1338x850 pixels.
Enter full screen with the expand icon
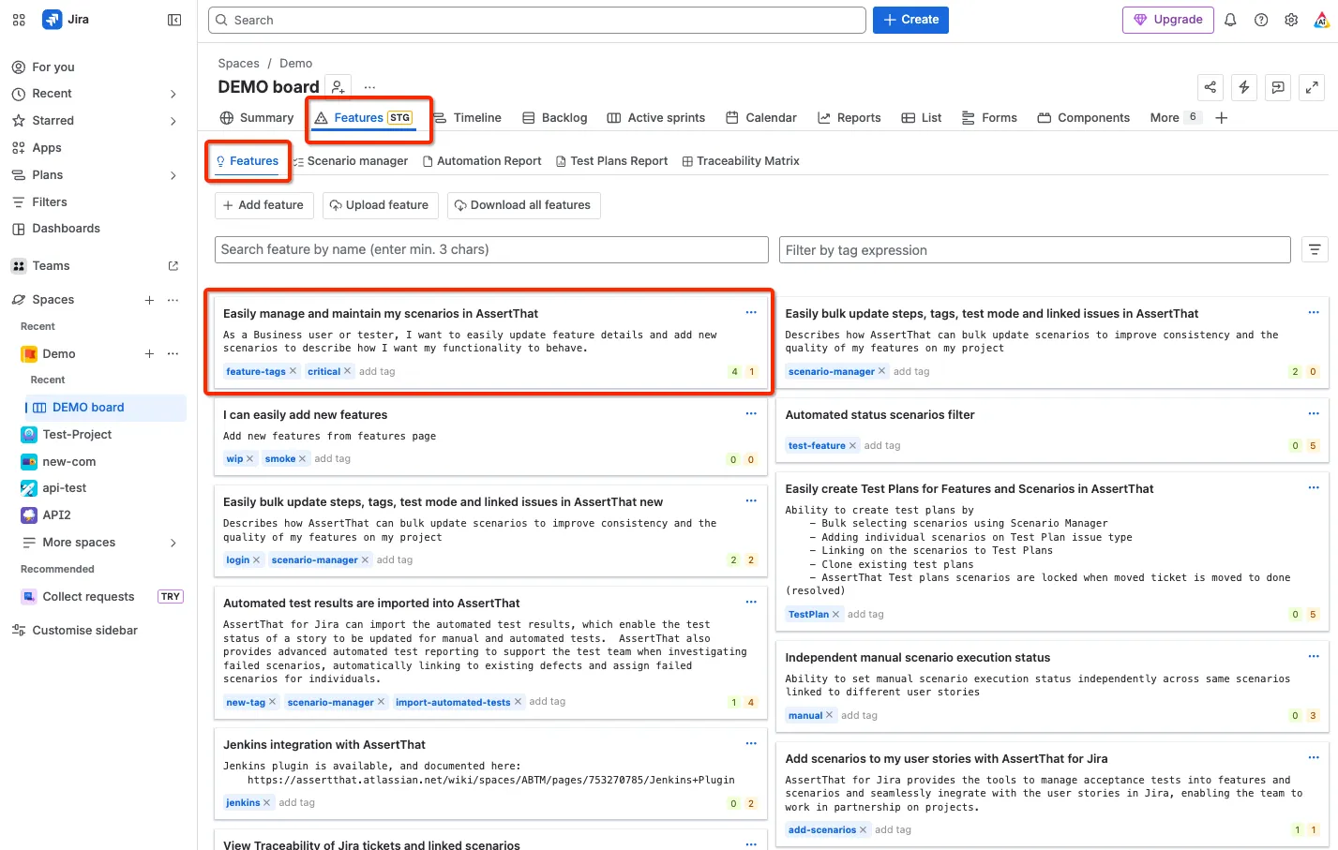[x=1313, y=87]
